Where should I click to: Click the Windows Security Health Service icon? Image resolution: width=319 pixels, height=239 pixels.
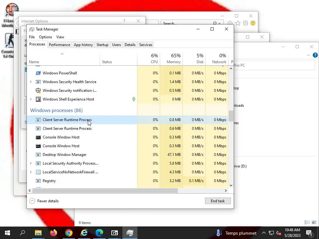pyautogui.click(x=38, y=82)
